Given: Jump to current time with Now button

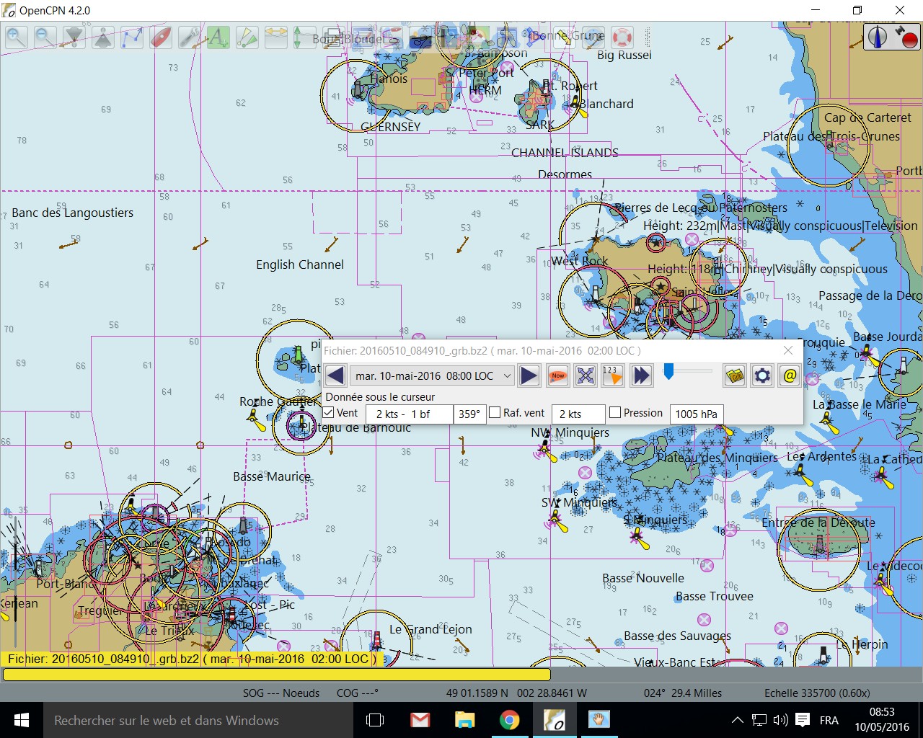Looking at the screenshot, I should click(x=557, y=375).
